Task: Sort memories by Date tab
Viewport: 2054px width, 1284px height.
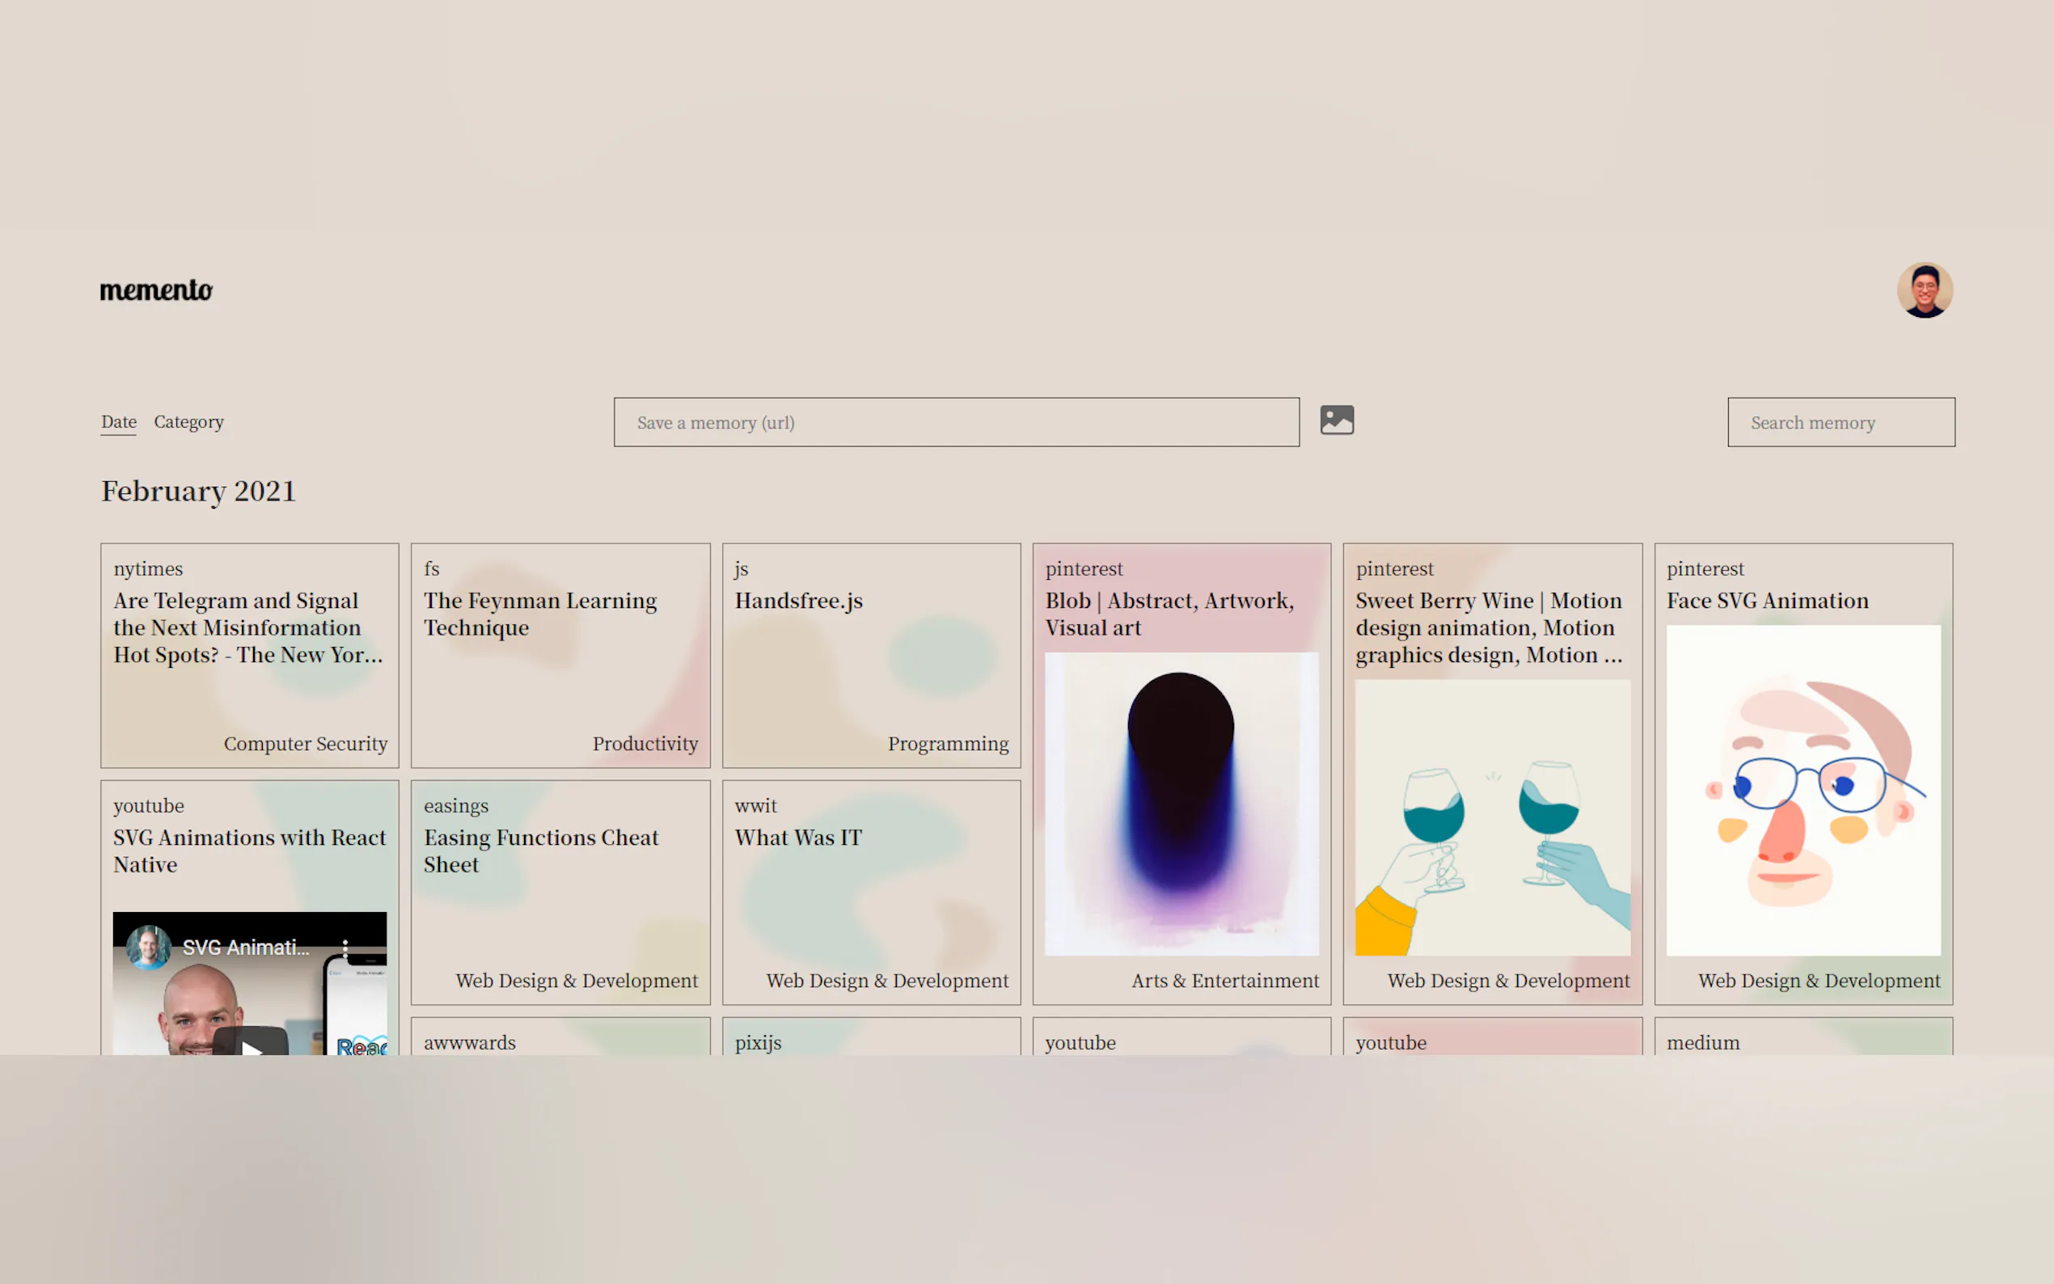Action: pos(119,422)
